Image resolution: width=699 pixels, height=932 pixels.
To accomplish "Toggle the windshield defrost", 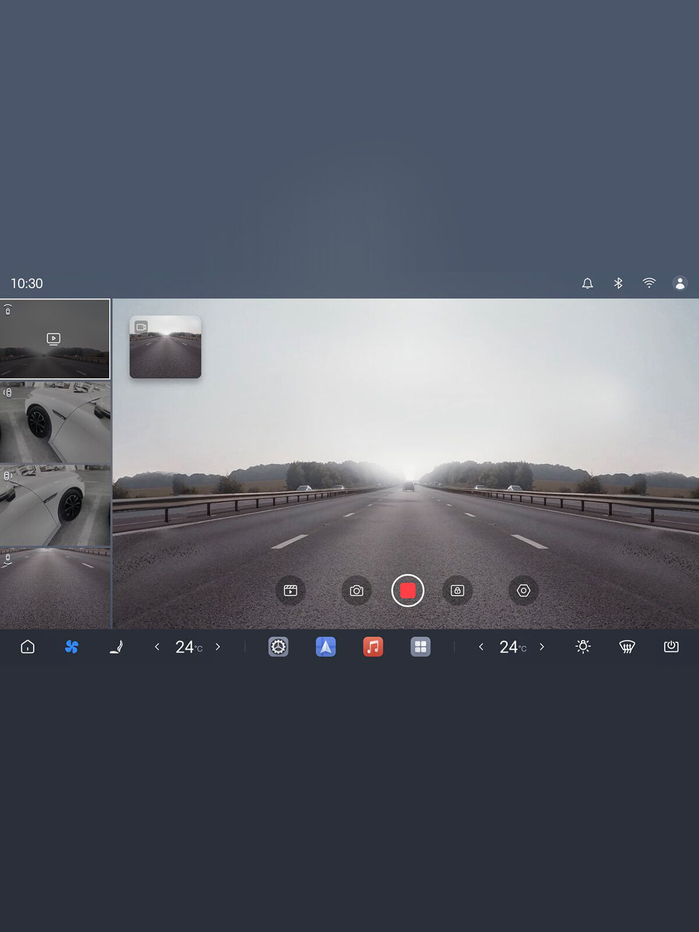I will 627,647.
